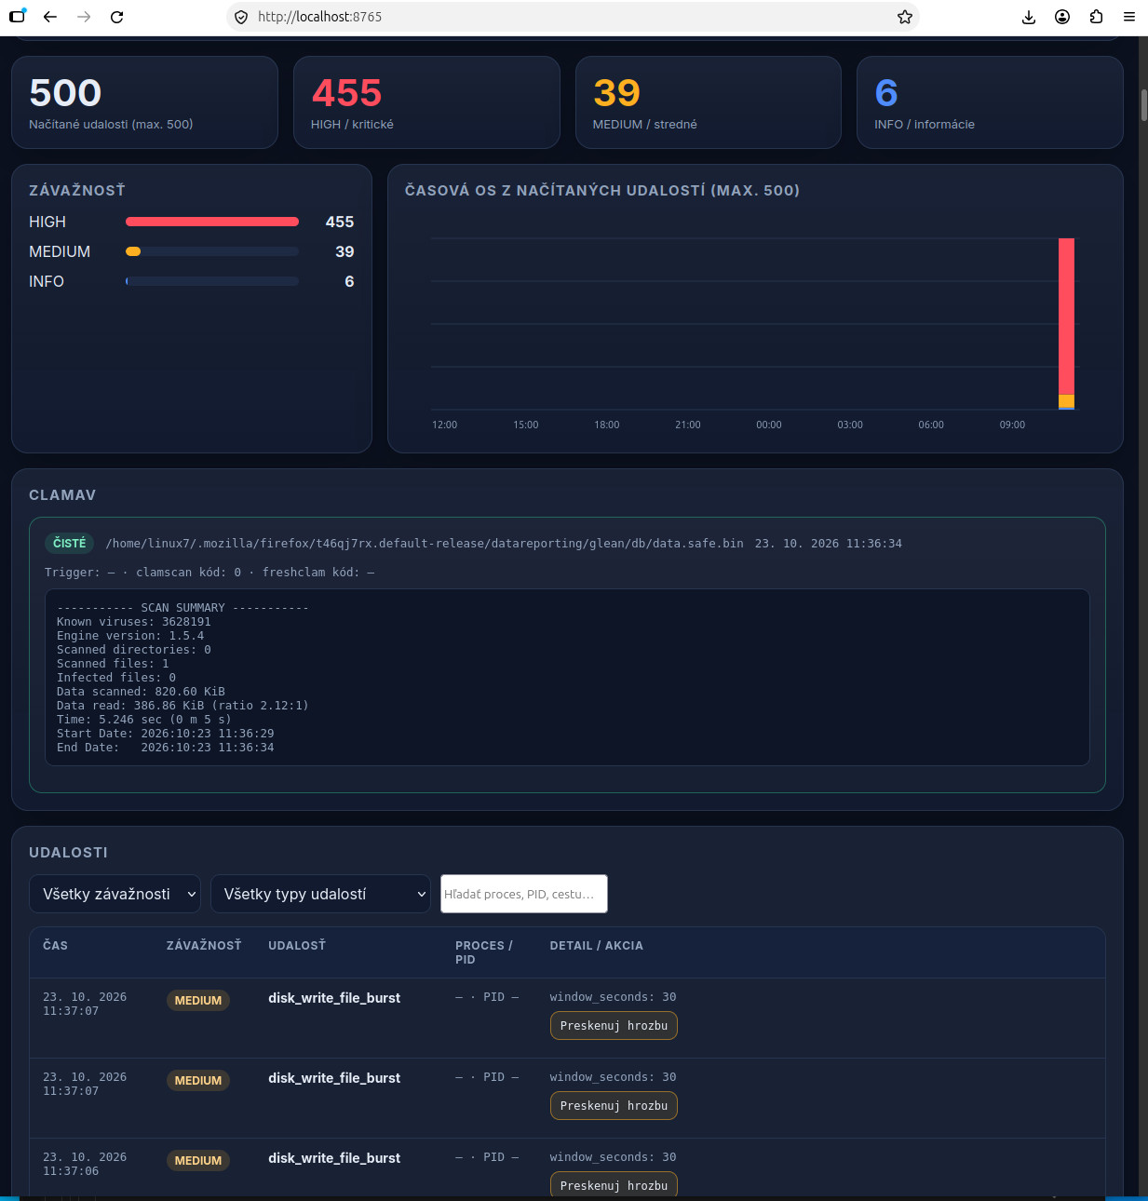The width and height of the screenshot is (1148, 1201).
Task: Click the "Hľadať proces, PID, cestu…" search field
Action: (x=524, y=894)
